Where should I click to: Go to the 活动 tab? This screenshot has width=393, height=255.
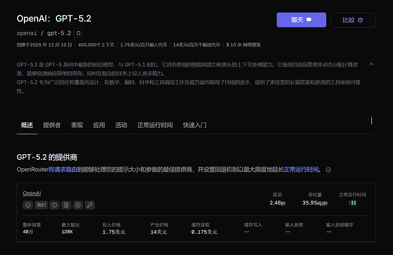121,125
